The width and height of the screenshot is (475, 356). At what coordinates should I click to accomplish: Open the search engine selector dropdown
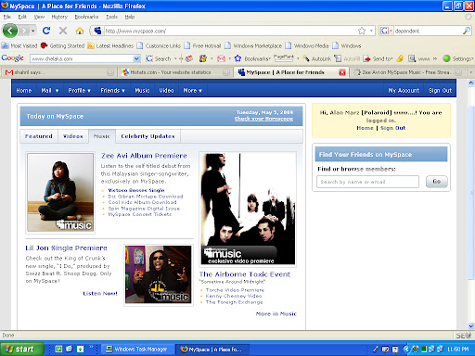click(391, 31)
